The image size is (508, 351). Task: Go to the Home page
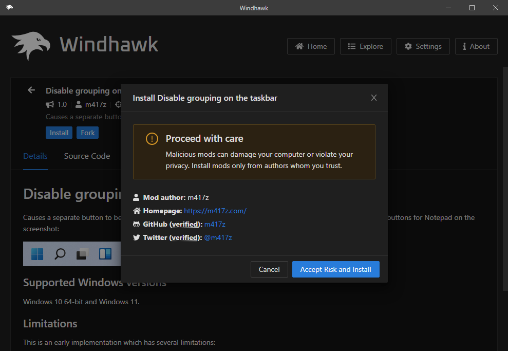[311, 46]
